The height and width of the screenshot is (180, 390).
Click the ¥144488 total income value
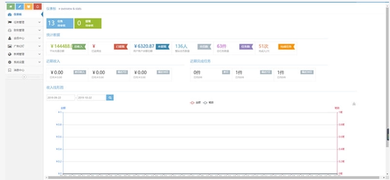pos(62,46)
